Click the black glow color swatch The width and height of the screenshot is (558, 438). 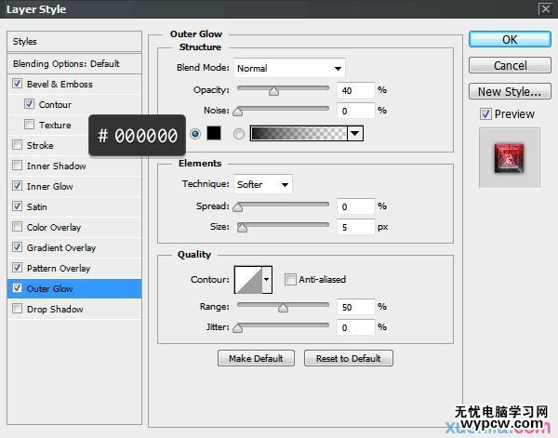214,133
